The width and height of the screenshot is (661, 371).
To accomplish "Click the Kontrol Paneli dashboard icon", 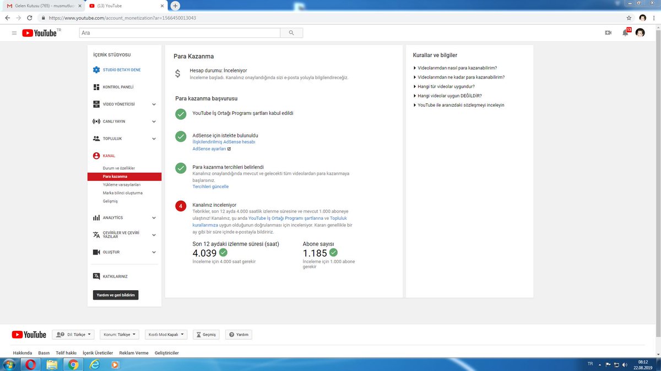I will 96,87.
